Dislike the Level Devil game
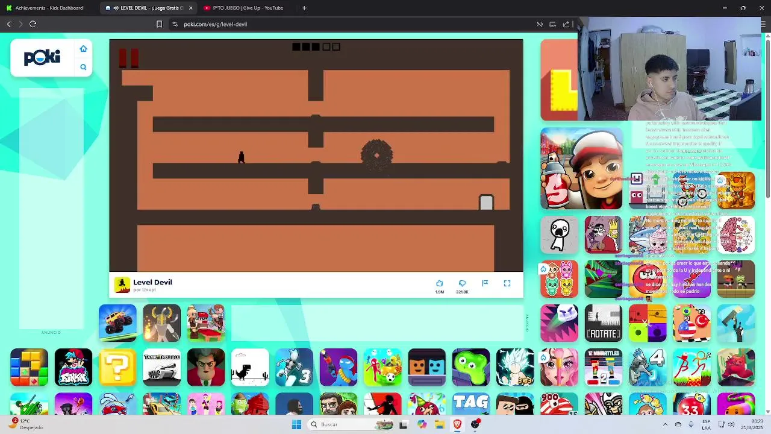Image resolution: width=771 pixels, height=434 pixels. (462, 283)
